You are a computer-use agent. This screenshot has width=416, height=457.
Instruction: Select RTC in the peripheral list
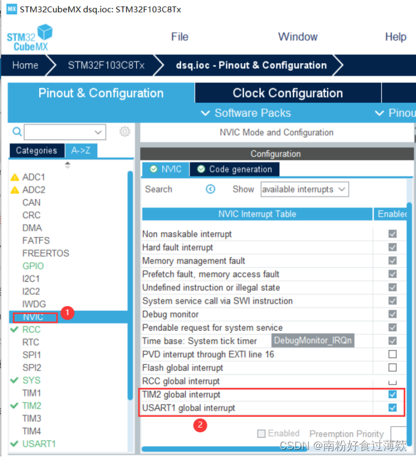[x=31, y=342]
